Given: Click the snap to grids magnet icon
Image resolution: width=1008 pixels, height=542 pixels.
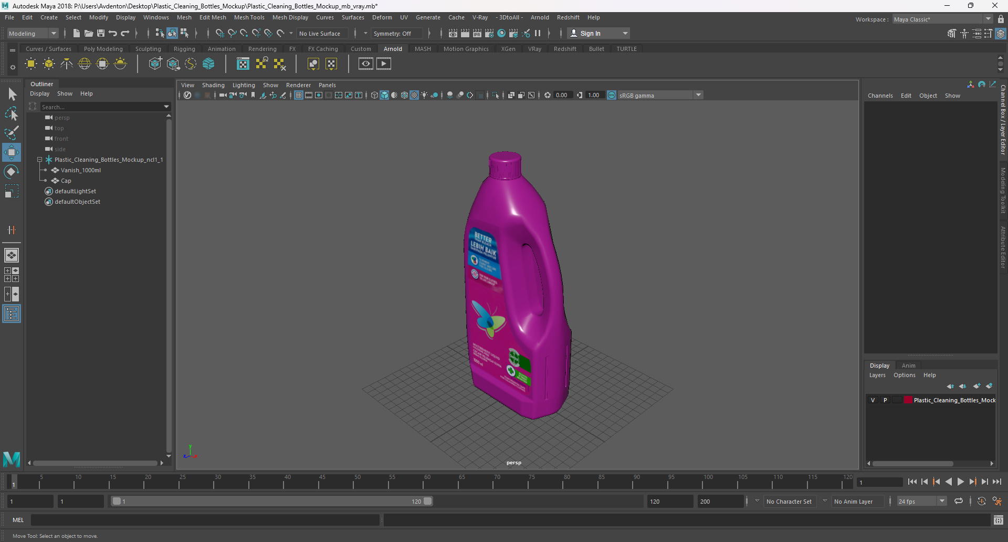Looking at the screenshot, I should pyautogui.click(x=220, y=33).
